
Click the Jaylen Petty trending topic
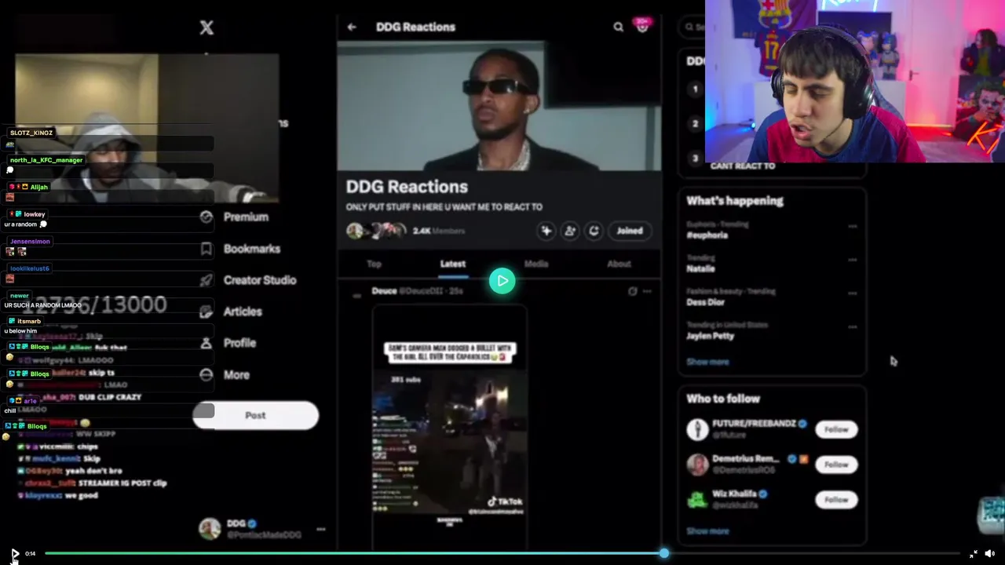click(x=711, y=336)
